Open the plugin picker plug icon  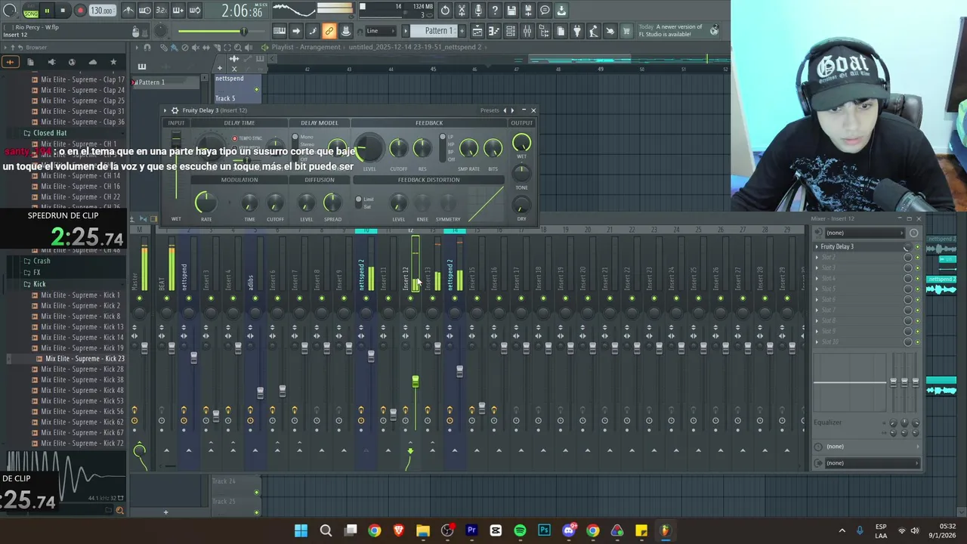coord(577,31)
